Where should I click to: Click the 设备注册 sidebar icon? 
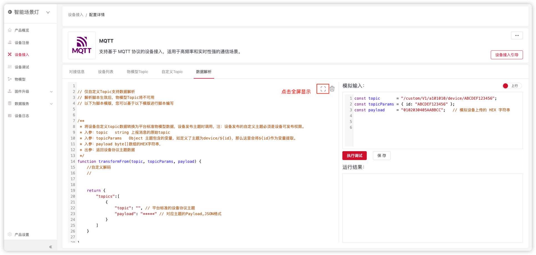10,43
